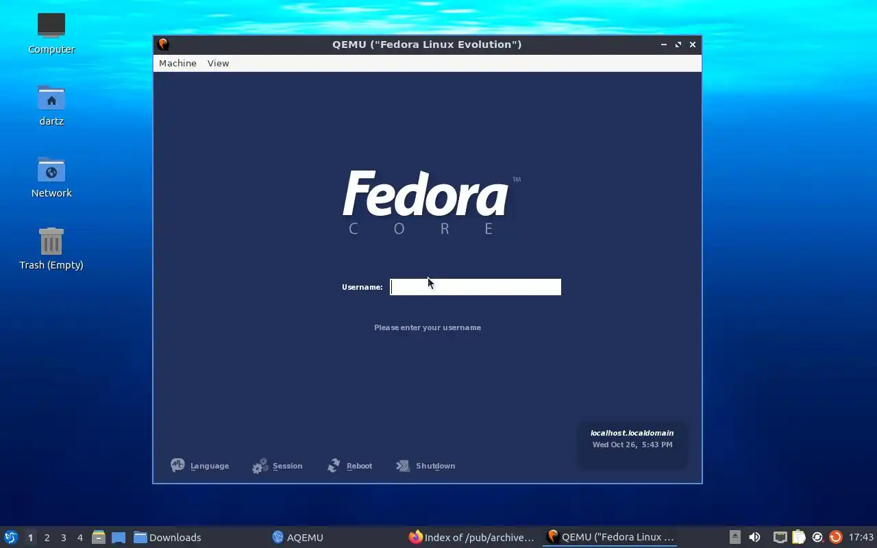Switch to workspace 4
The image size is (877, 548).
[x=79, y=538]
